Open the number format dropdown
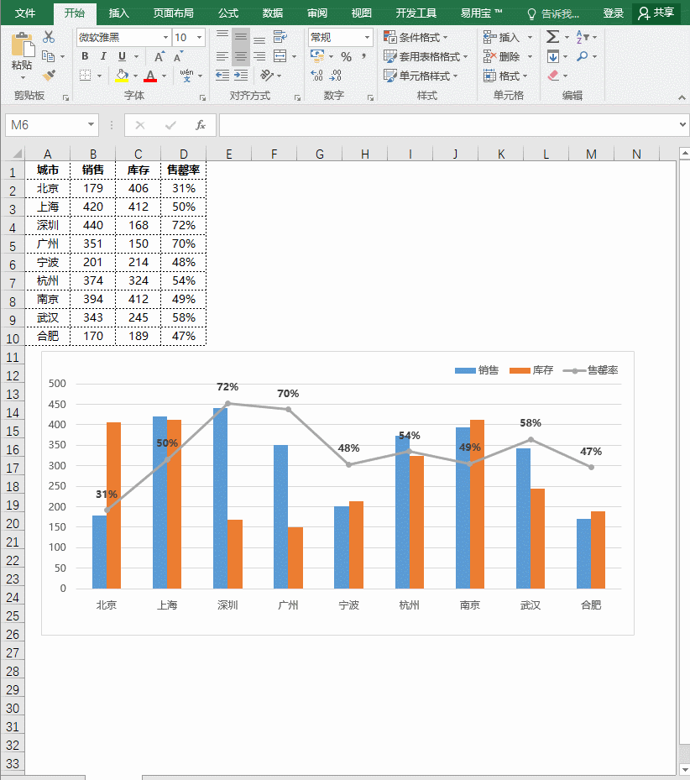The image size is (690, 780). [x=367, y=37]
